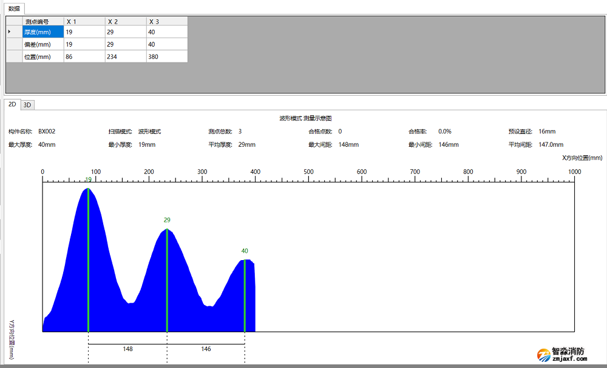Click the 148 spacing label below chart
The height and width of the screenshot is (368, 607).
pyautogui.click(x=127, y=349)
